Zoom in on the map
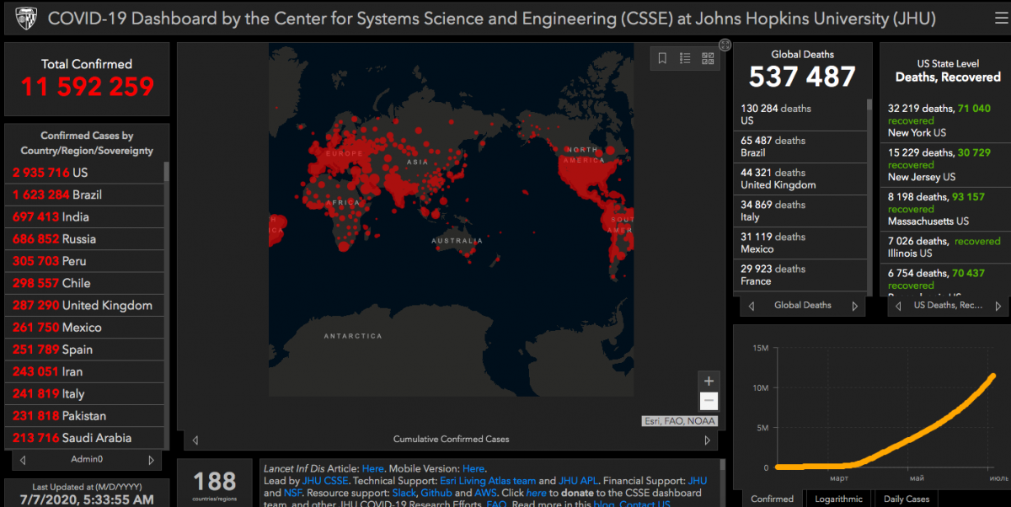Image resolution: width=1011 pixels, height=507 pixels. coord(709,381)
